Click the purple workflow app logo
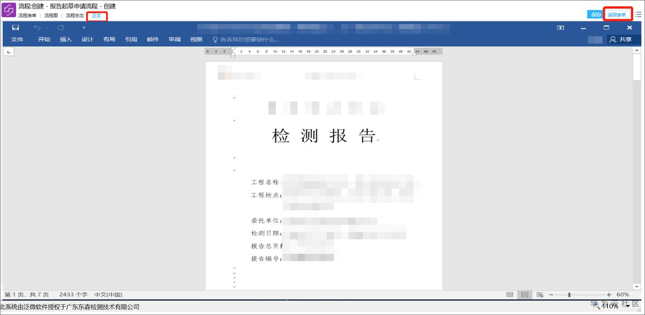The height and width of the screenshot is (315, 645). click(x=9, y=10)
